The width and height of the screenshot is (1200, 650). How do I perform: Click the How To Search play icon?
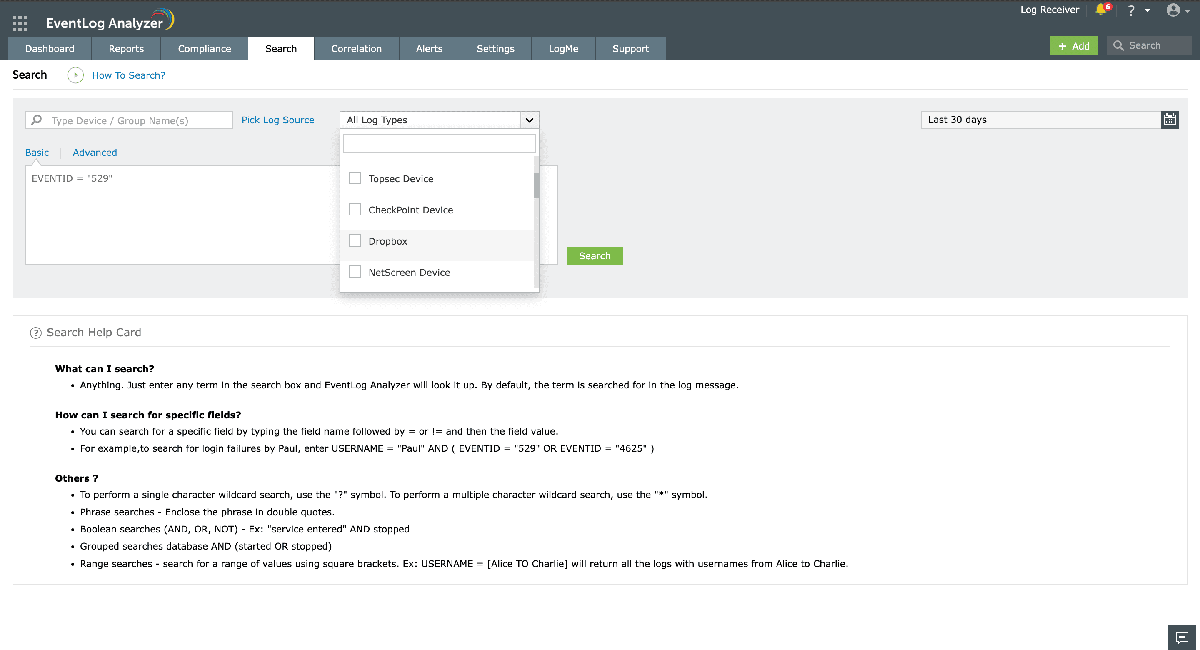click(75, 75)
